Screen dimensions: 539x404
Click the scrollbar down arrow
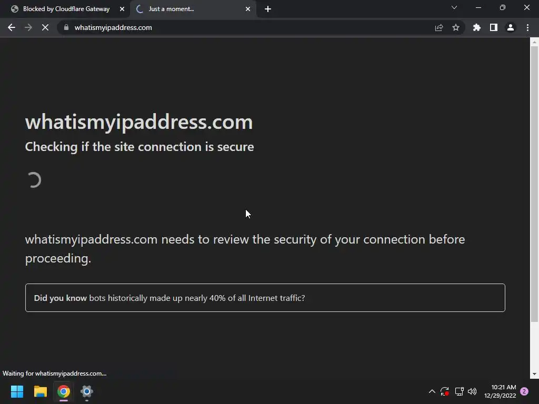(534, 374)
